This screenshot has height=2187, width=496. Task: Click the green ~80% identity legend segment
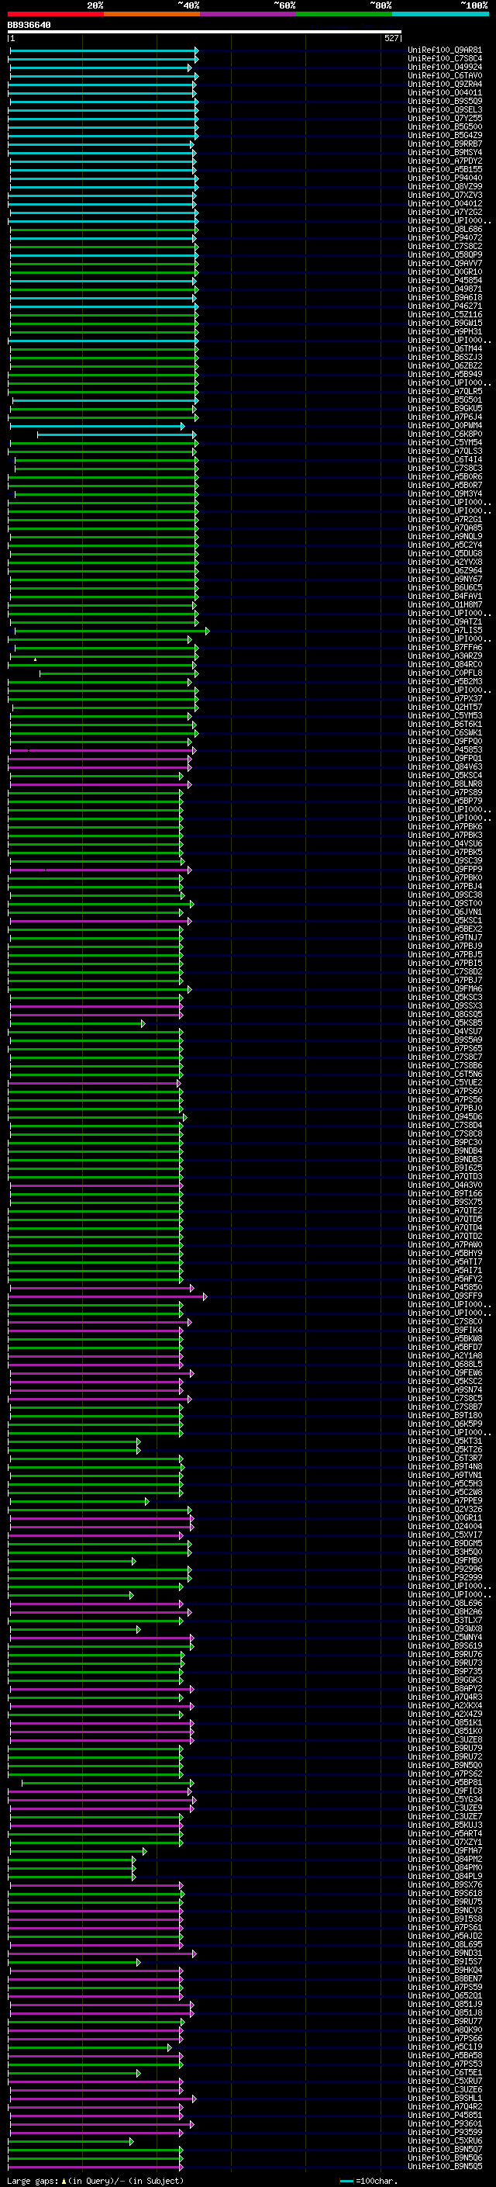[x=344, y=14]
